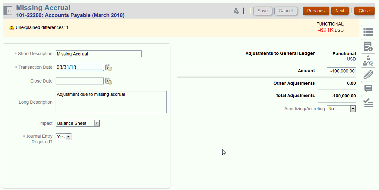379x190 pixels.
Task: Open the properties info side tab
Action: pyautogui.click(x=368, y=46)
